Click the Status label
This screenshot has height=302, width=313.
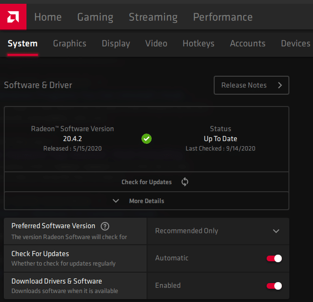pyautogui.click(x=220, y=129)
